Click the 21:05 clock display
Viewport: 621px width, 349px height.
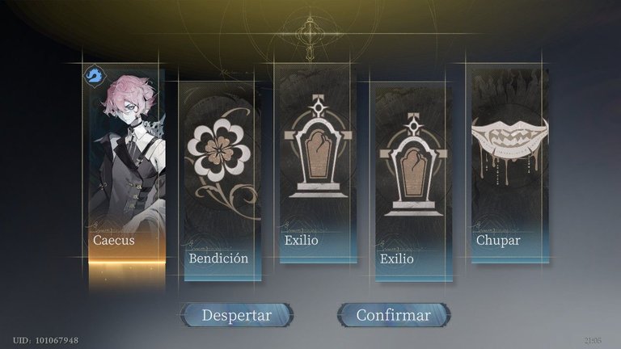click(593, 340)
